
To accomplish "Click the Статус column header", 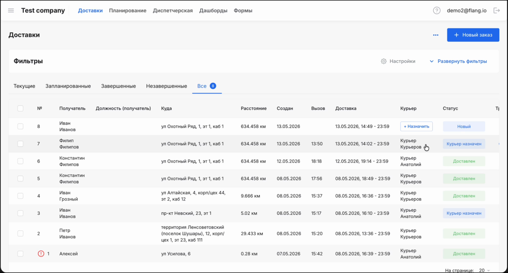I will point(450,108).
